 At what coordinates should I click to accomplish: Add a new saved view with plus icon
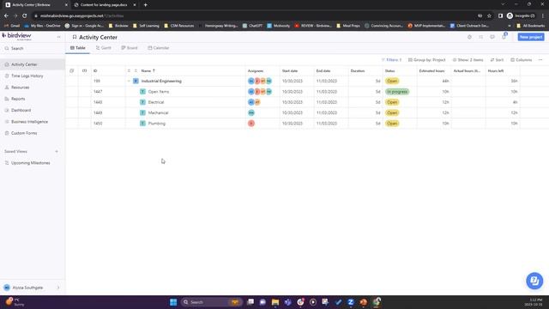(x=57, y=151)
